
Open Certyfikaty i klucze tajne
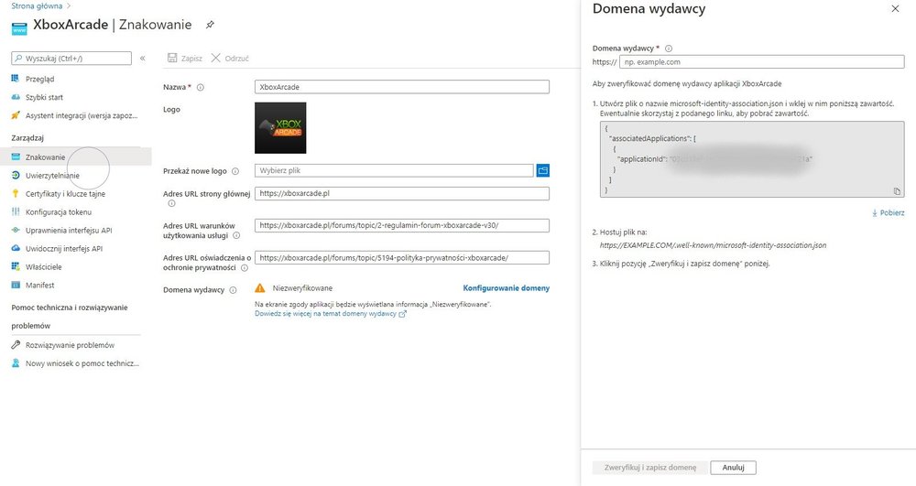click(x=64, y=193)
